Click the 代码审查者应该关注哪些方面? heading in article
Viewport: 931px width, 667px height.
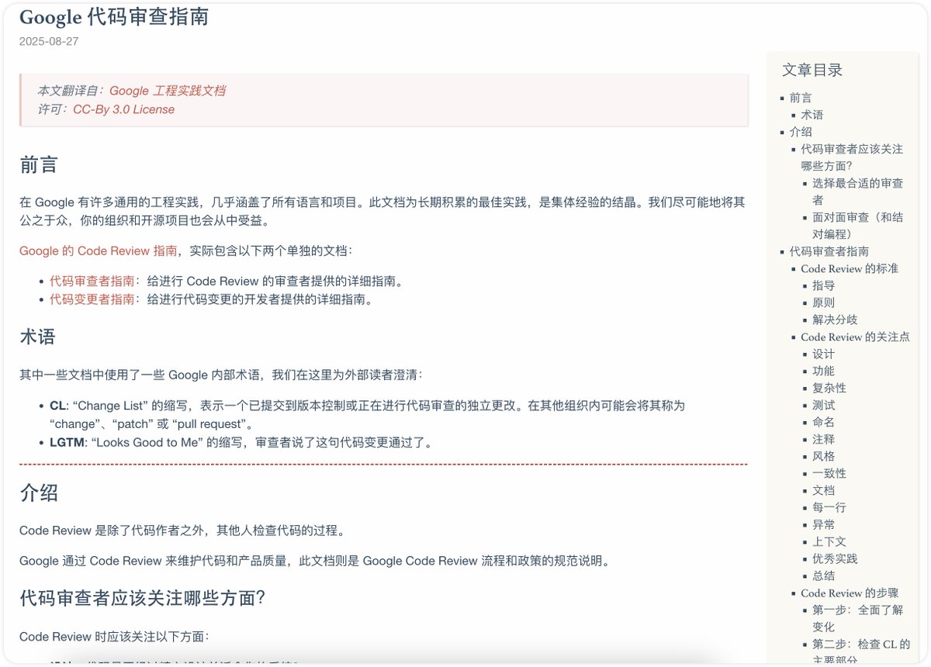tap(143, 598)
